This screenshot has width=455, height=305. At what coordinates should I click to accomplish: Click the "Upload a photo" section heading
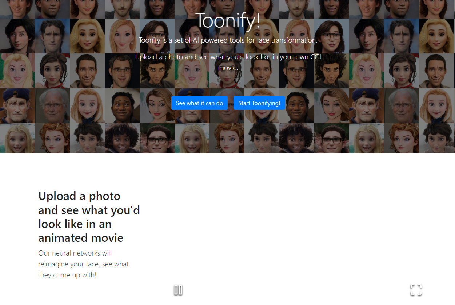(89, 217)
